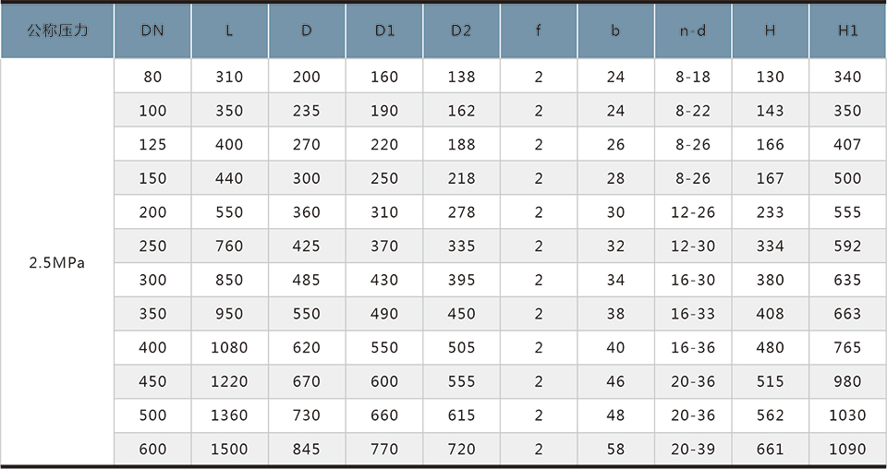Viewport: 887px width, 469px height.
Task: Click the L value 1080
Action: tap(230, 347)
